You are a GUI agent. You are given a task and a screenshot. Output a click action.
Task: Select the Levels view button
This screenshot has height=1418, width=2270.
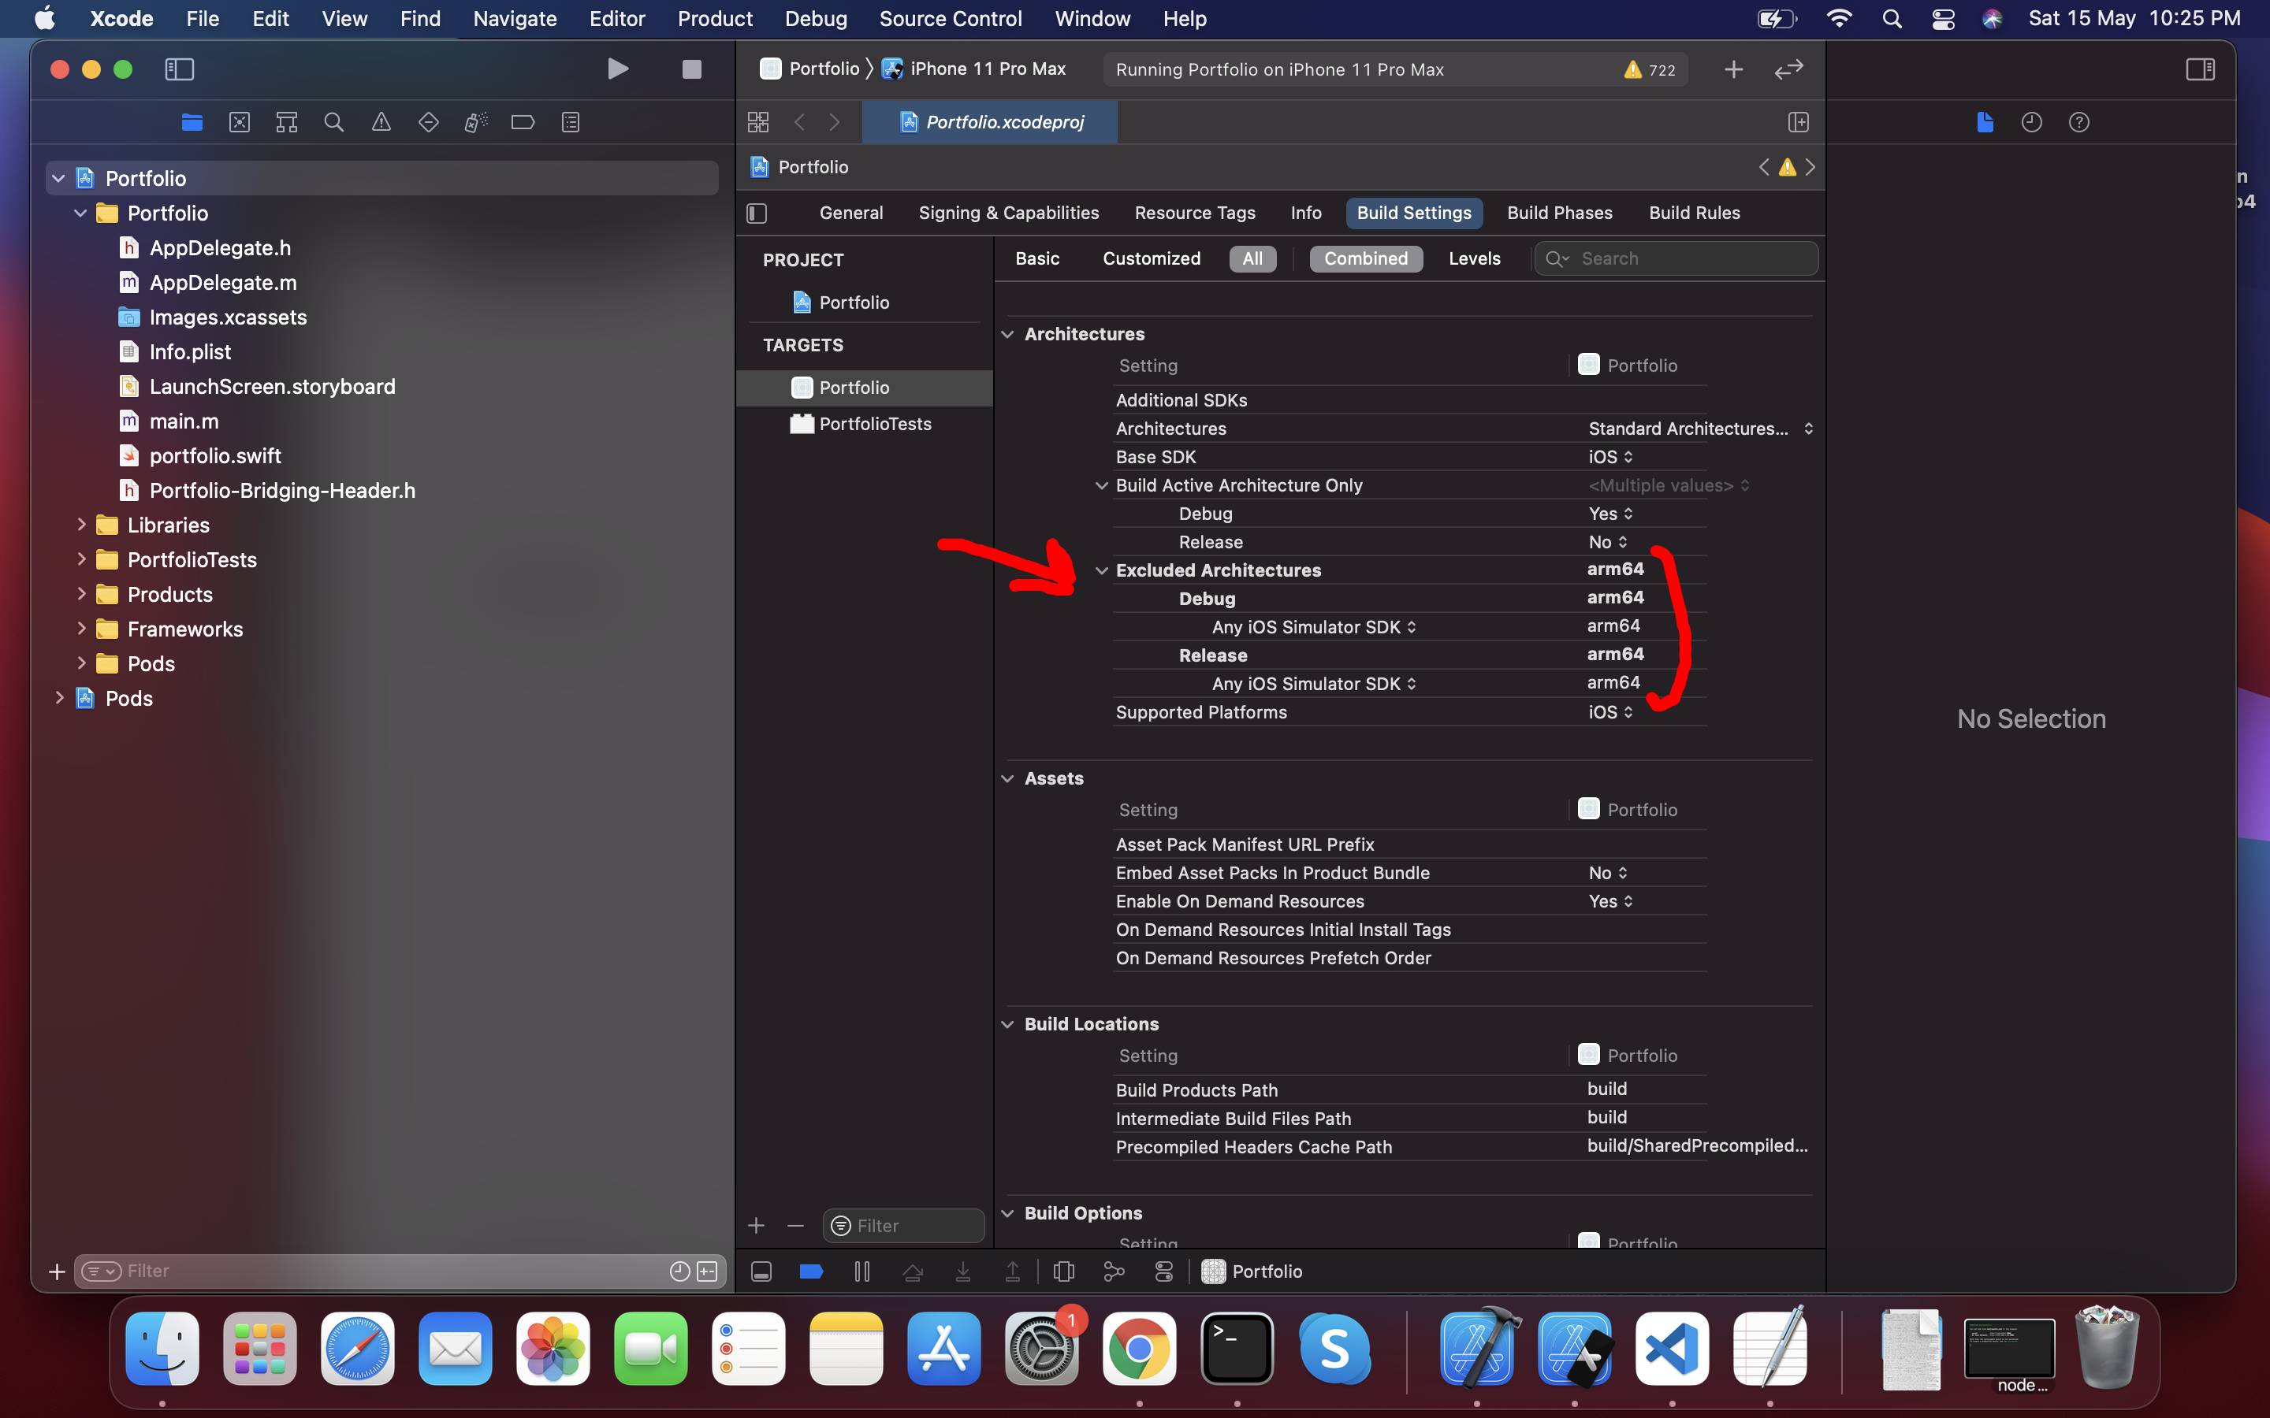(x=1474, y=259)
